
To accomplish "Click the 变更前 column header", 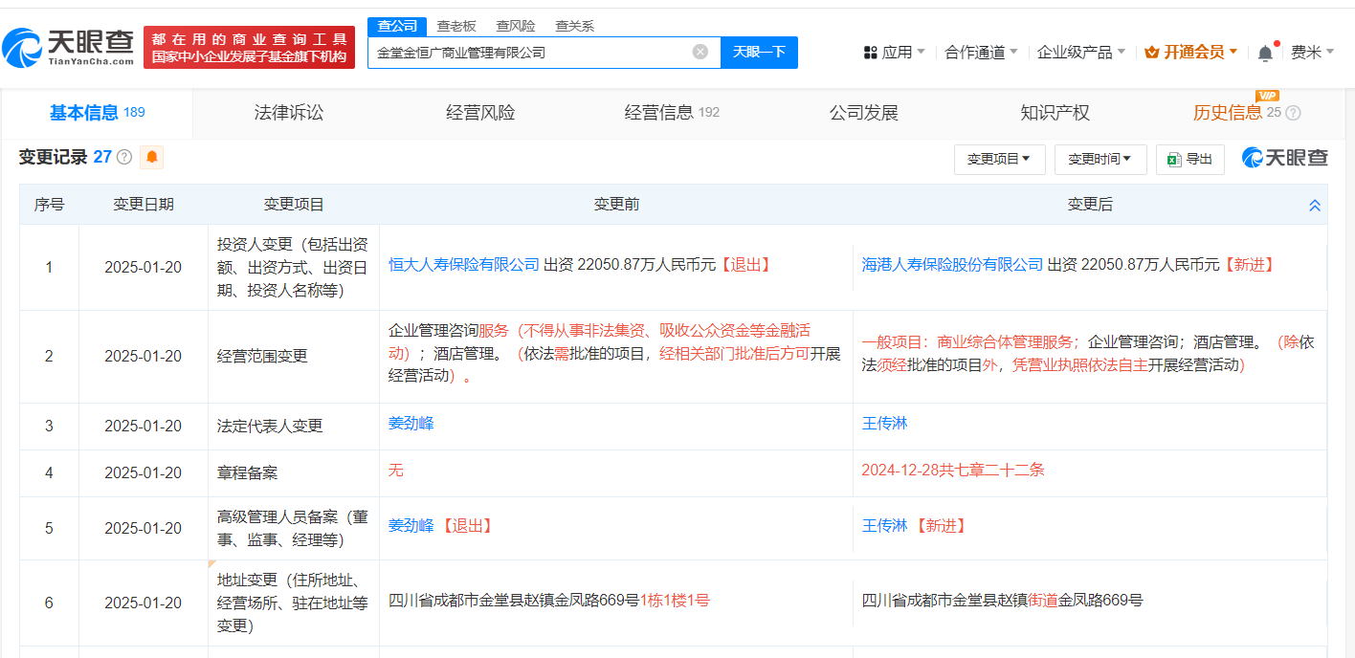I will pyautogui.click(x=616, y=204).
